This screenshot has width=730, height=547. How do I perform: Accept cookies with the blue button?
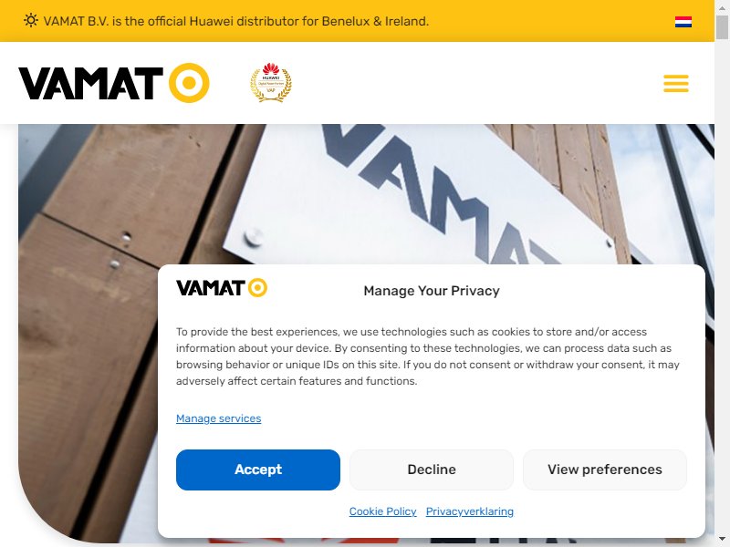258,470
